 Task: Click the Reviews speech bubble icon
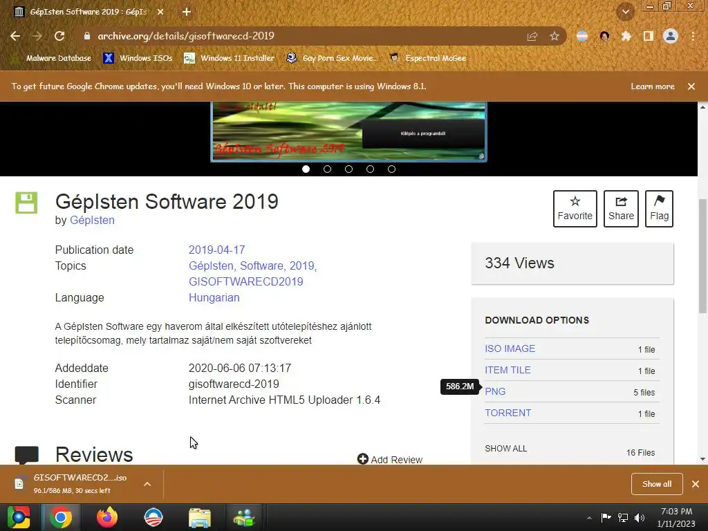pyautogui.click(x=27, y=455)
